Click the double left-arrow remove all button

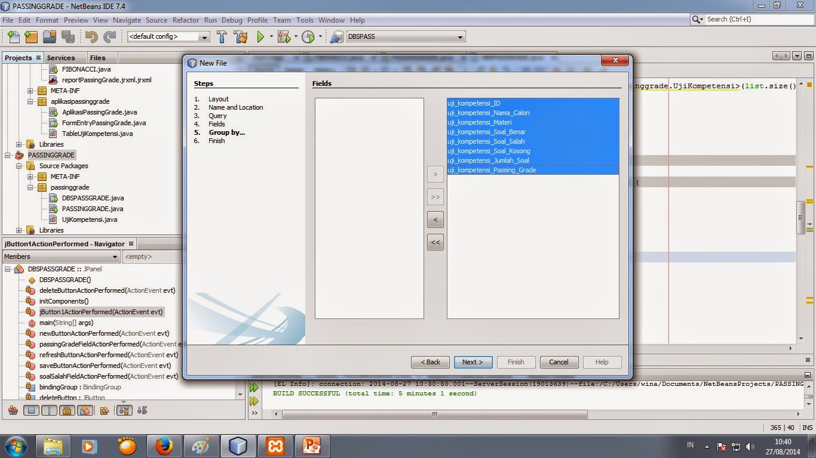coord(435,242)
